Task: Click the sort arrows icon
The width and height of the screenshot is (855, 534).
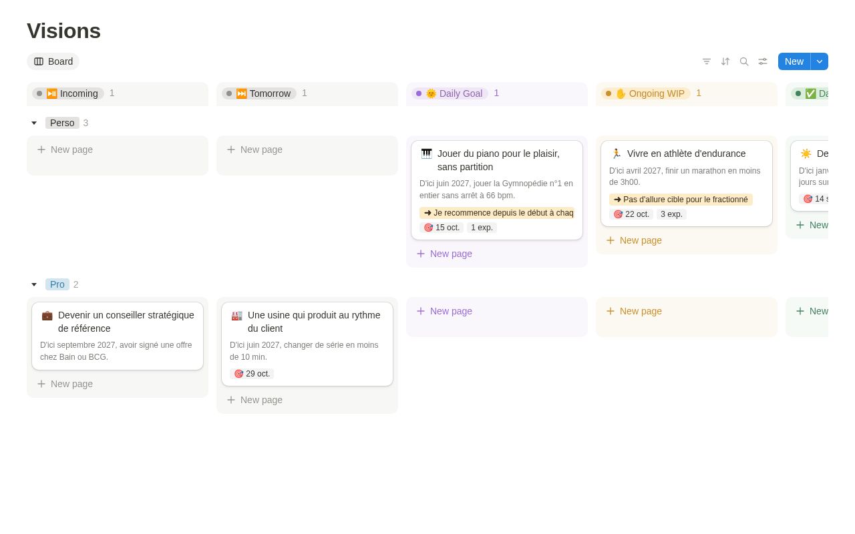Action: point(725,61)
